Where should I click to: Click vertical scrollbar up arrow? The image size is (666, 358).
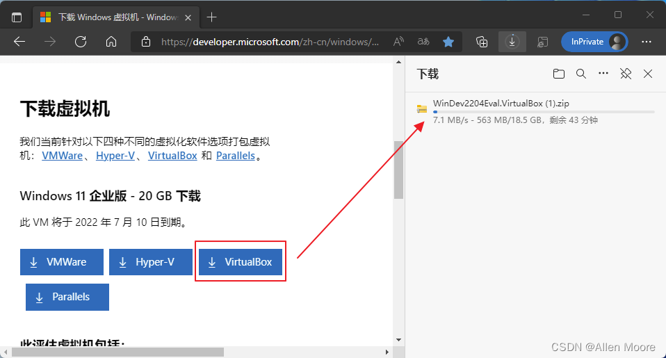point(398,62)
